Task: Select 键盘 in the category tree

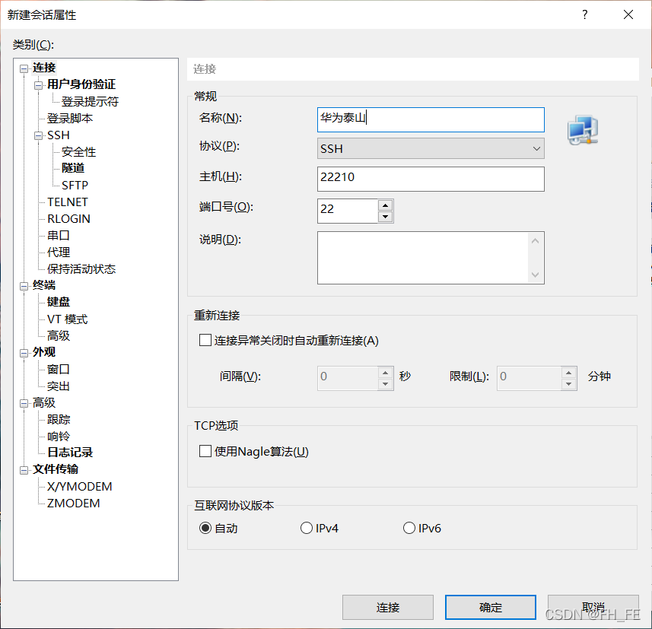Action: click(59, 302)
